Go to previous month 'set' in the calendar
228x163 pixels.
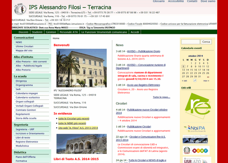tap(184, 81)
